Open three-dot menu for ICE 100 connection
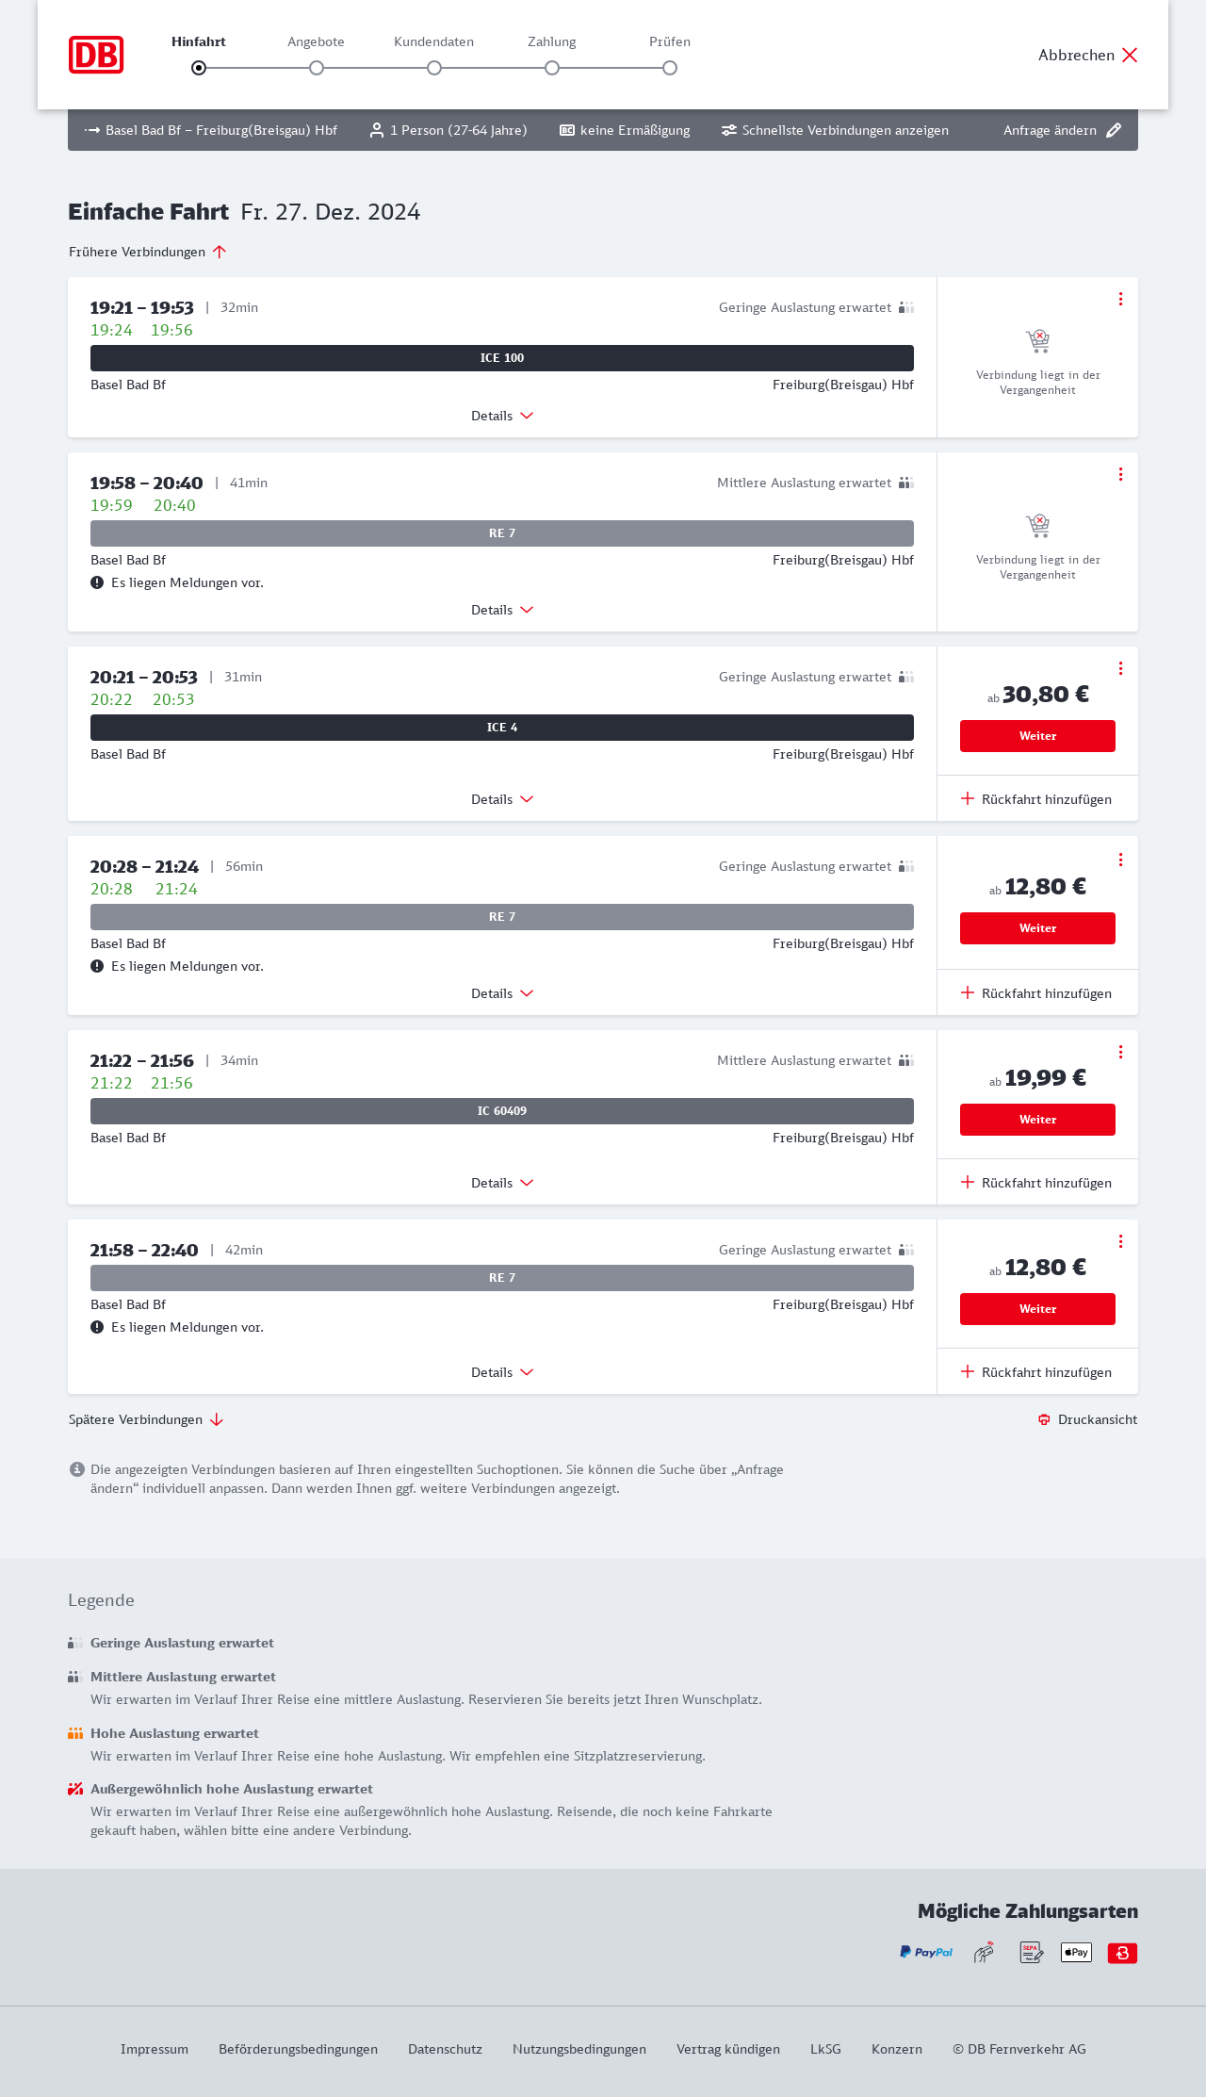Screen dimensions: 1206x2097 click(x=1120, y=299)
